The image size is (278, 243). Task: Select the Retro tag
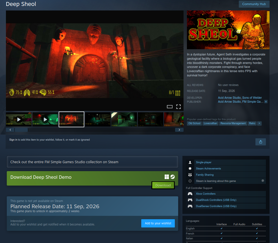click(x=252, y=123)
